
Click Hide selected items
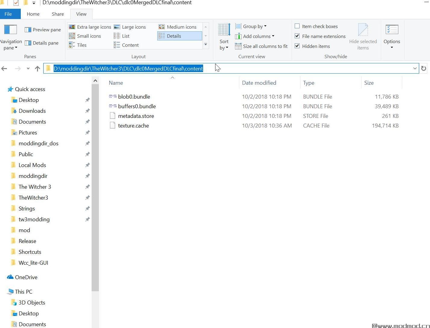point(363,37)
